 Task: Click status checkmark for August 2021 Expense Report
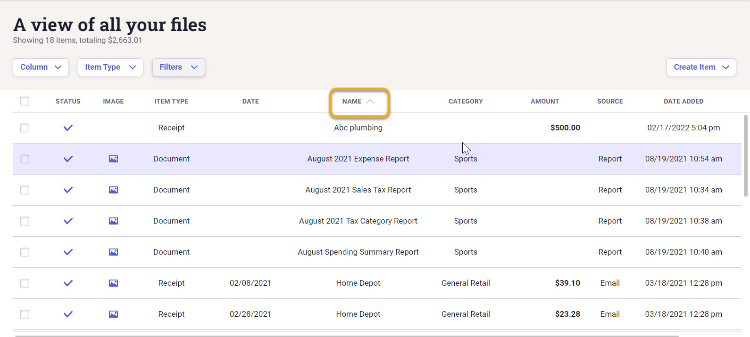point(68,159)
